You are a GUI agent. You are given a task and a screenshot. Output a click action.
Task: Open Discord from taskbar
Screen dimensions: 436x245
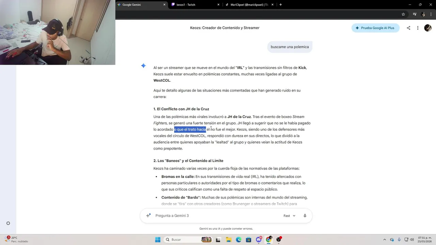click(259, 240)
